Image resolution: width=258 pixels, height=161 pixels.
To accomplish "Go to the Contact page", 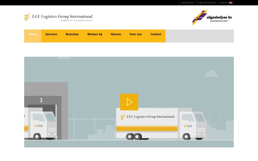I will point(156,36).
